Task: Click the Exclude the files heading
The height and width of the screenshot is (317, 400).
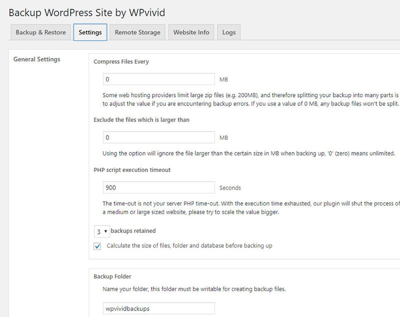Action: point(141,120)
